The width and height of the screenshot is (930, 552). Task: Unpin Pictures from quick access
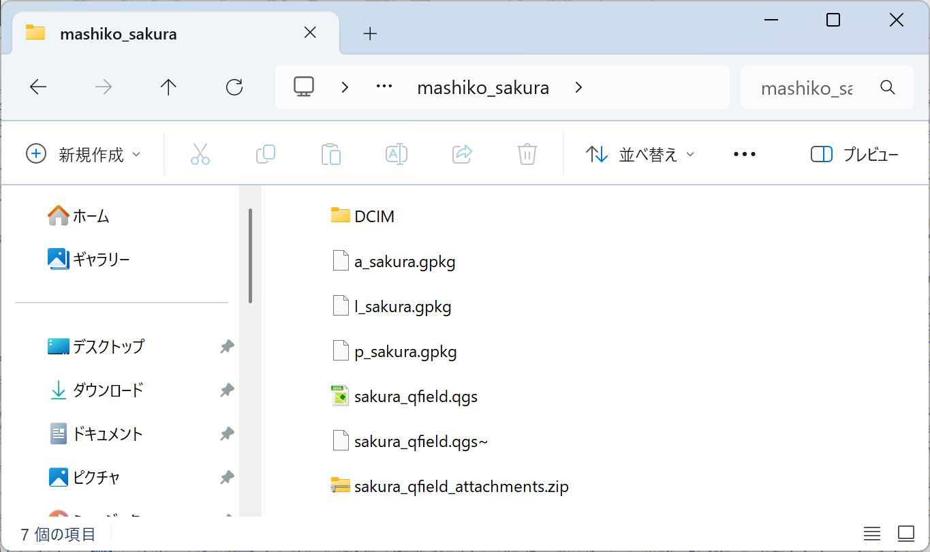(x=227, y=478)
